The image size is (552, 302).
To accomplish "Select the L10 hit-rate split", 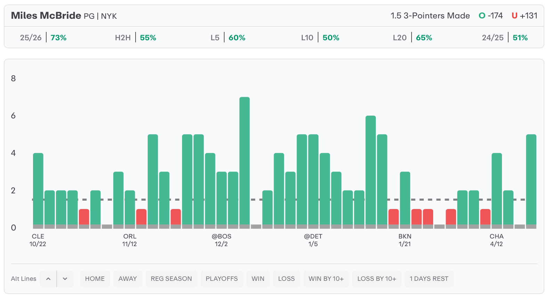I will 320,37.
